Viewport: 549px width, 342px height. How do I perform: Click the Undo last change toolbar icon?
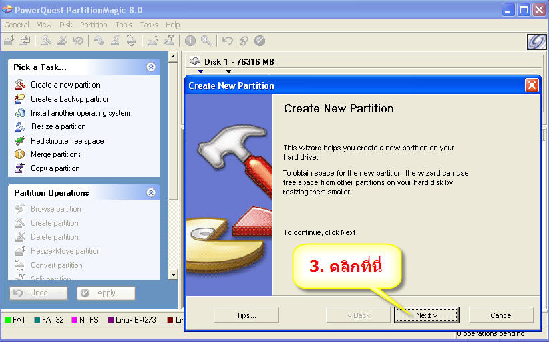228,41
